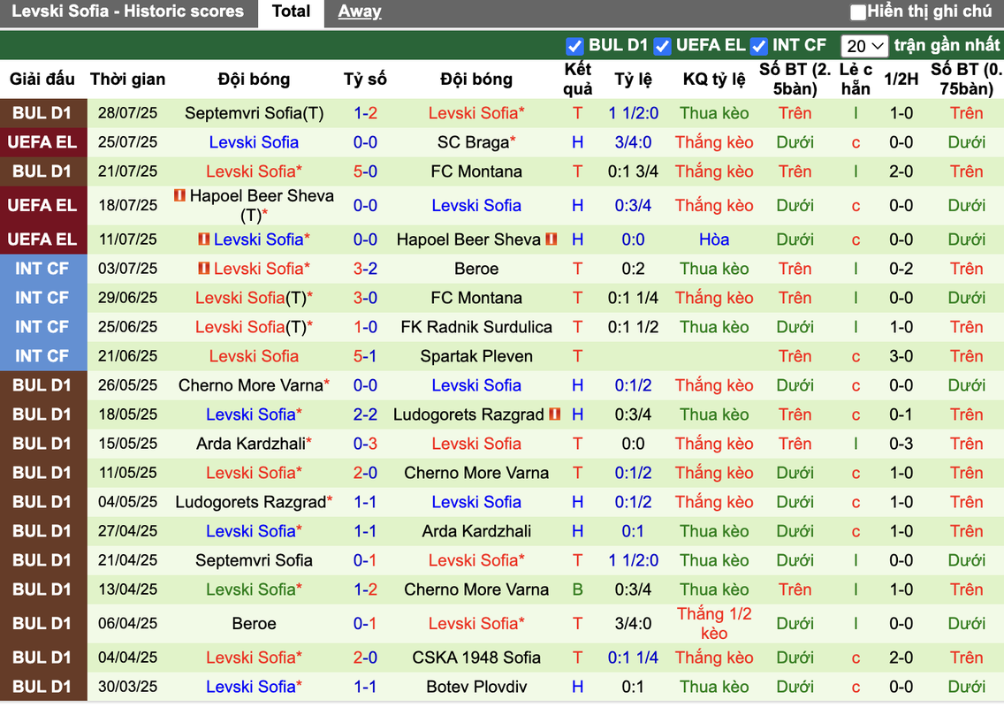Image resolution: width=1004 pixels, height=707 pixels.
Task: Click Botev Plovdiv team name
Action: coord(476,687)
